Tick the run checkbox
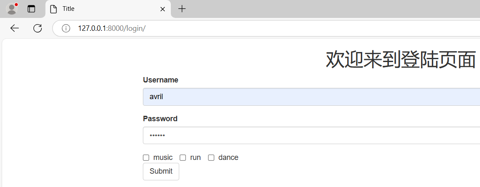 183,157
